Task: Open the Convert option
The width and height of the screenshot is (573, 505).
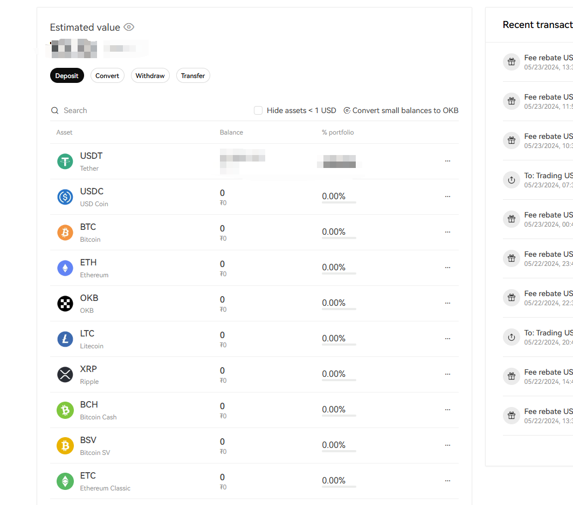Action: 107,75
